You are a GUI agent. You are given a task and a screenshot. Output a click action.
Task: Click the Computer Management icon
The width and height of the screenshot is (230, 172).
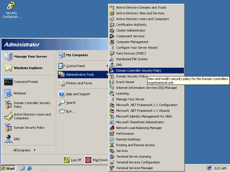[x=112, y=42]
